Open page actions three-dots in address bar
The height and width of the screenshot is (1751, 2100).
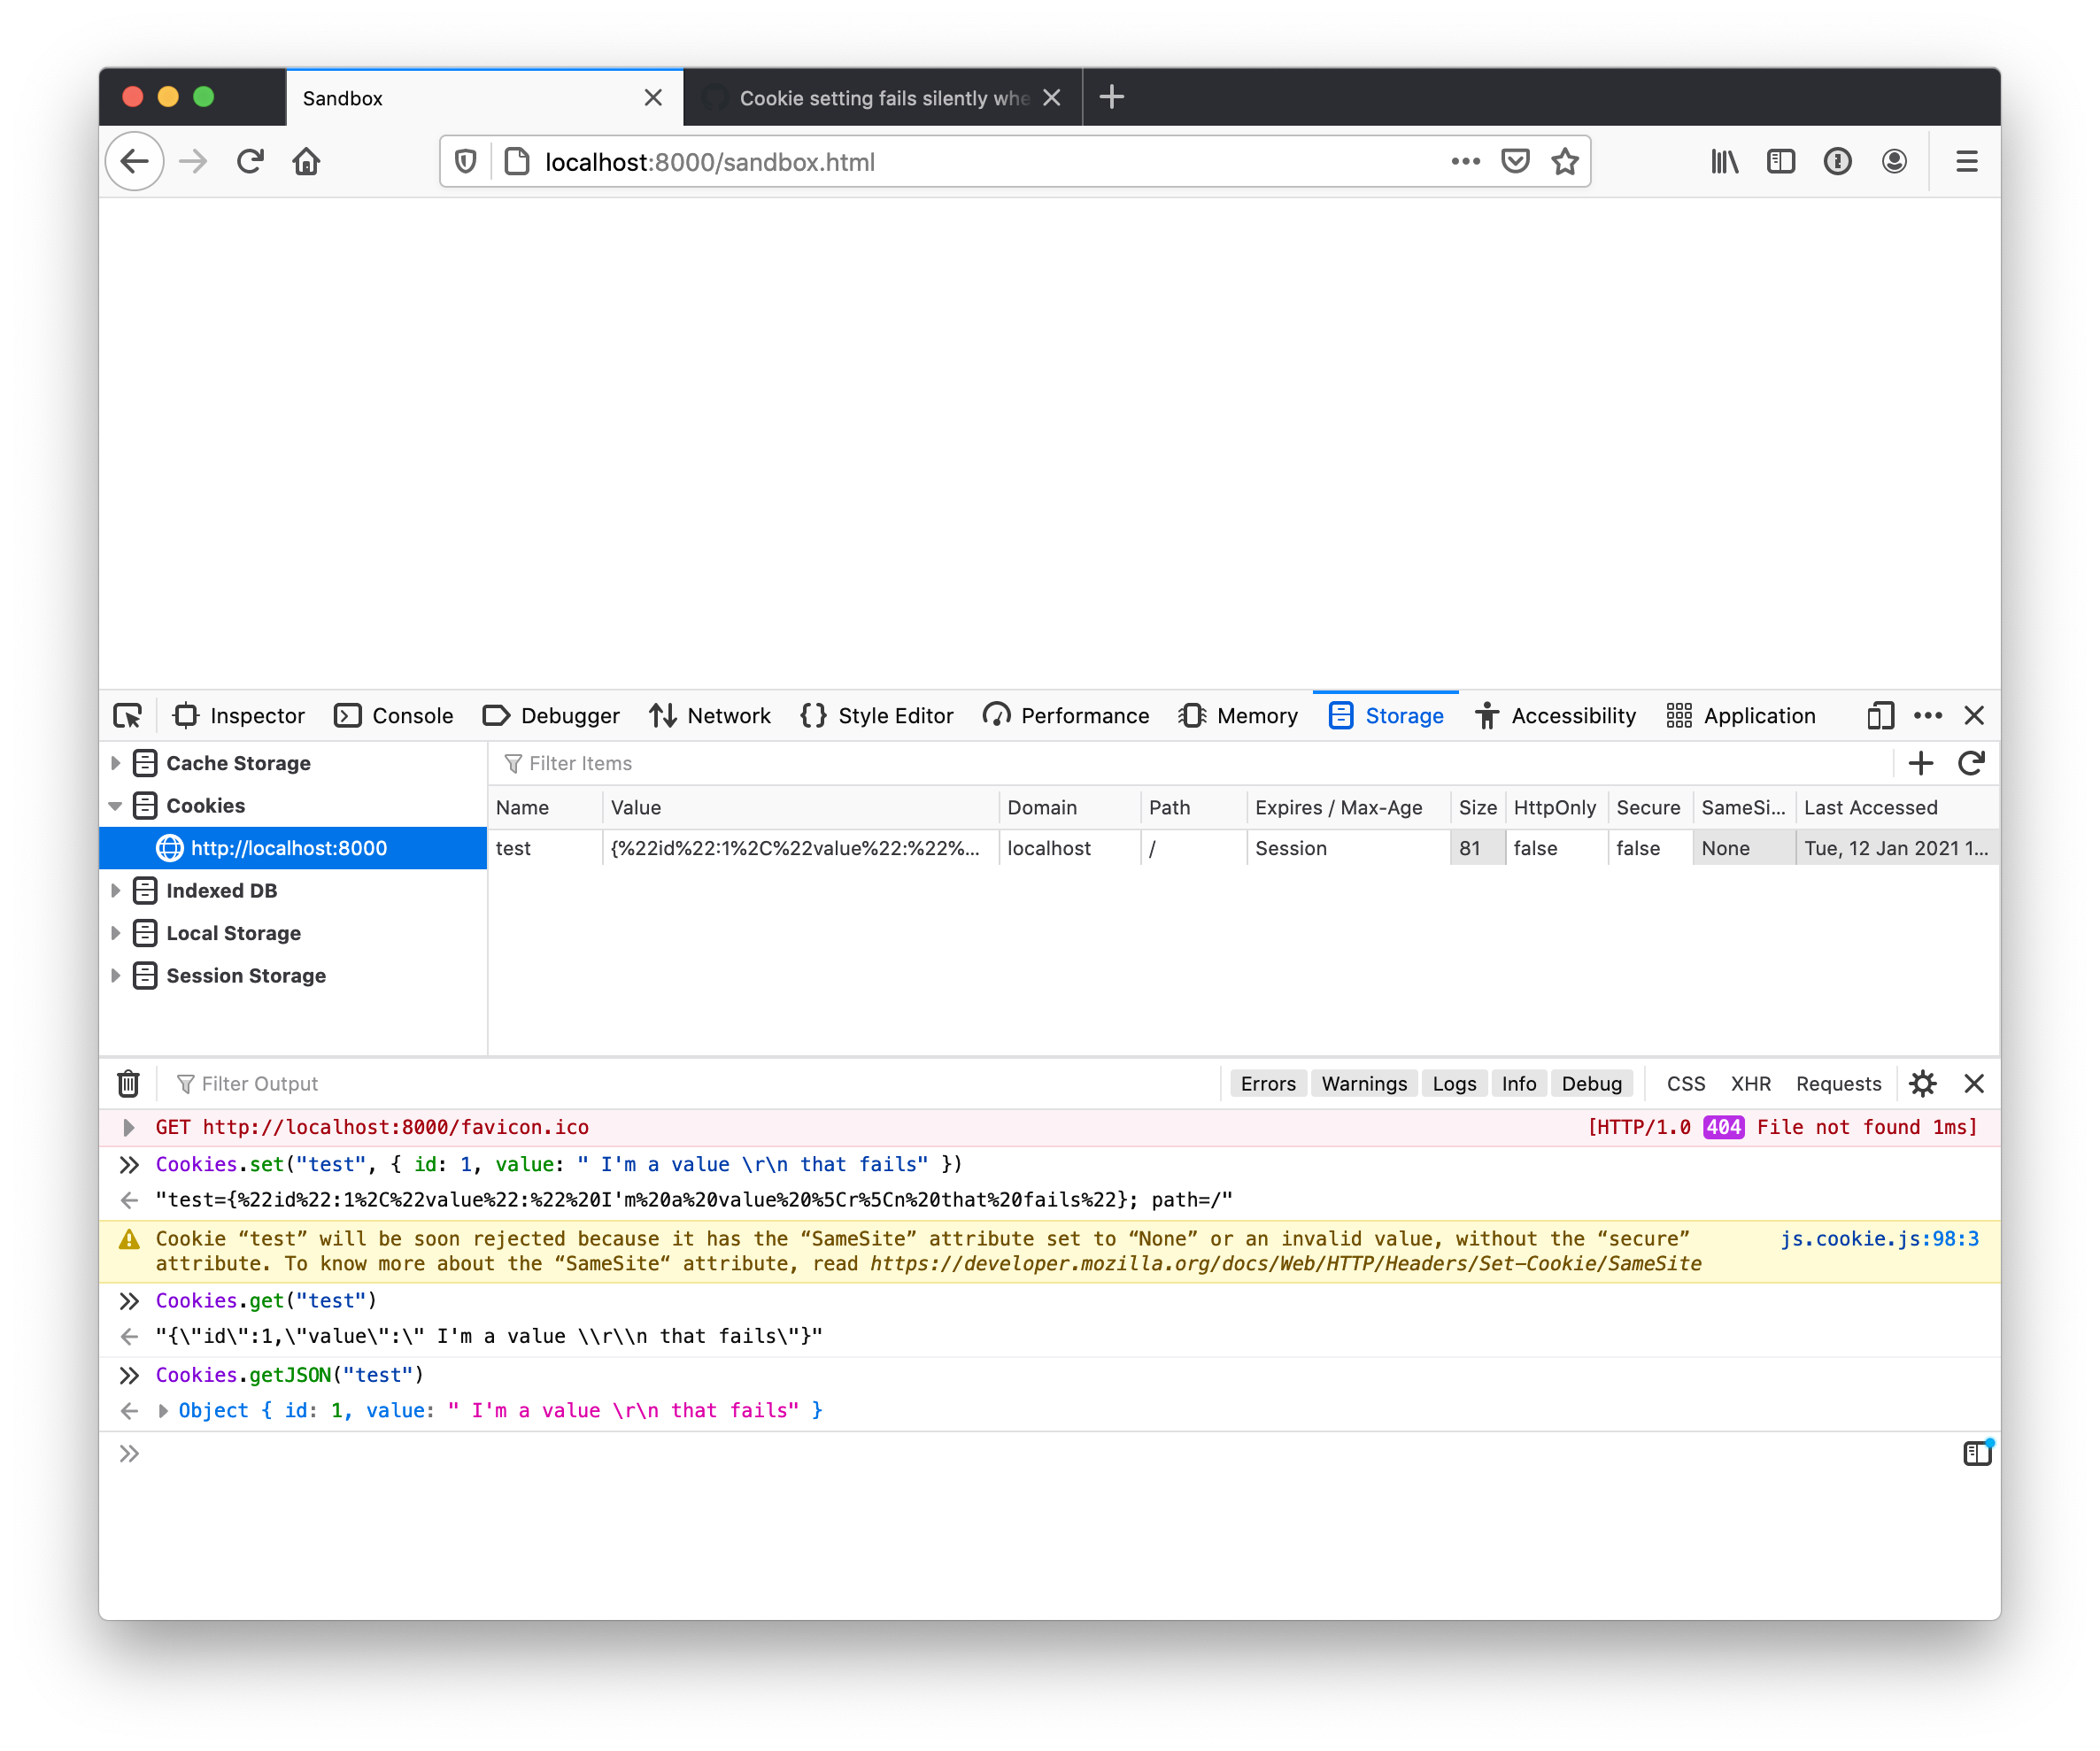click(1465, 161)
